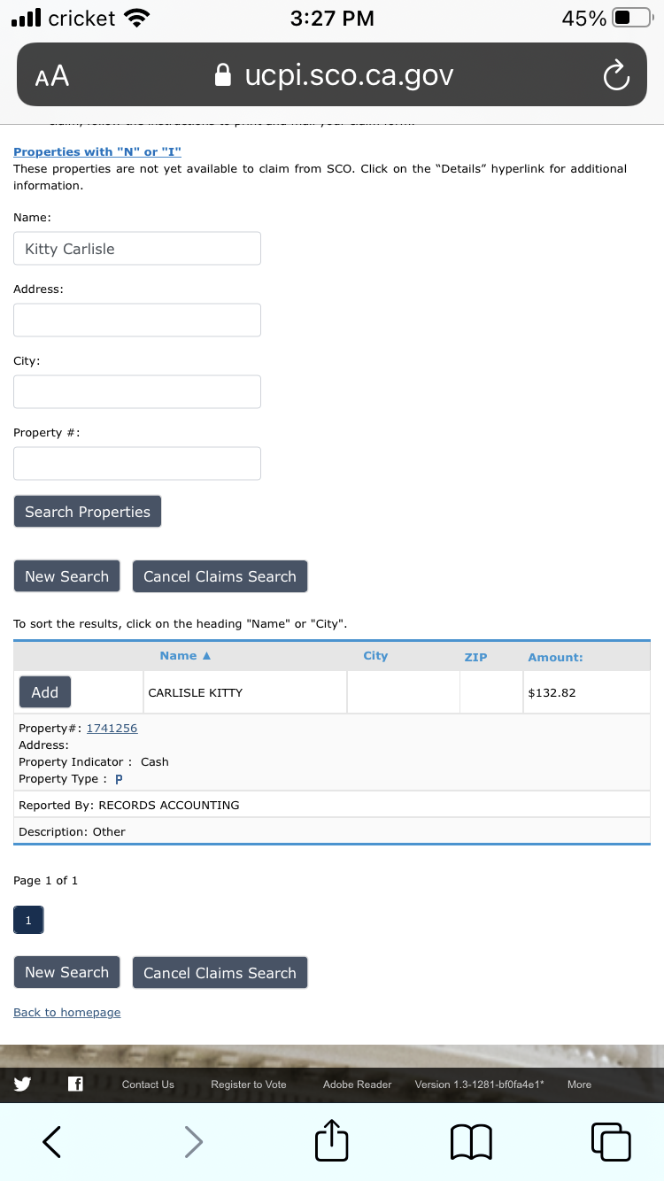
Task: Open Register to Vote footer link
Action: pyautogui.click(x=249, y=1085)
